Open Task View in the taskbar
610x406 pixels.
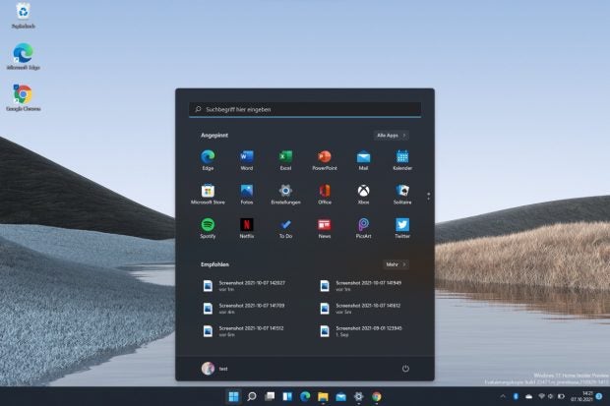[270, 396]
